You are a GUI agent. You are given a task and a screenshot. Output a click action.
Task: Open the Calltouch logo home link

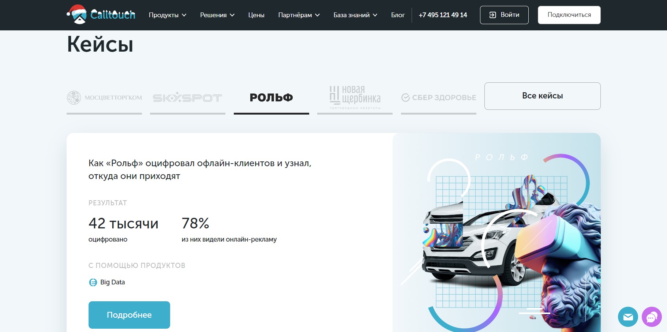pyautogui.click(x=101, y=15)
